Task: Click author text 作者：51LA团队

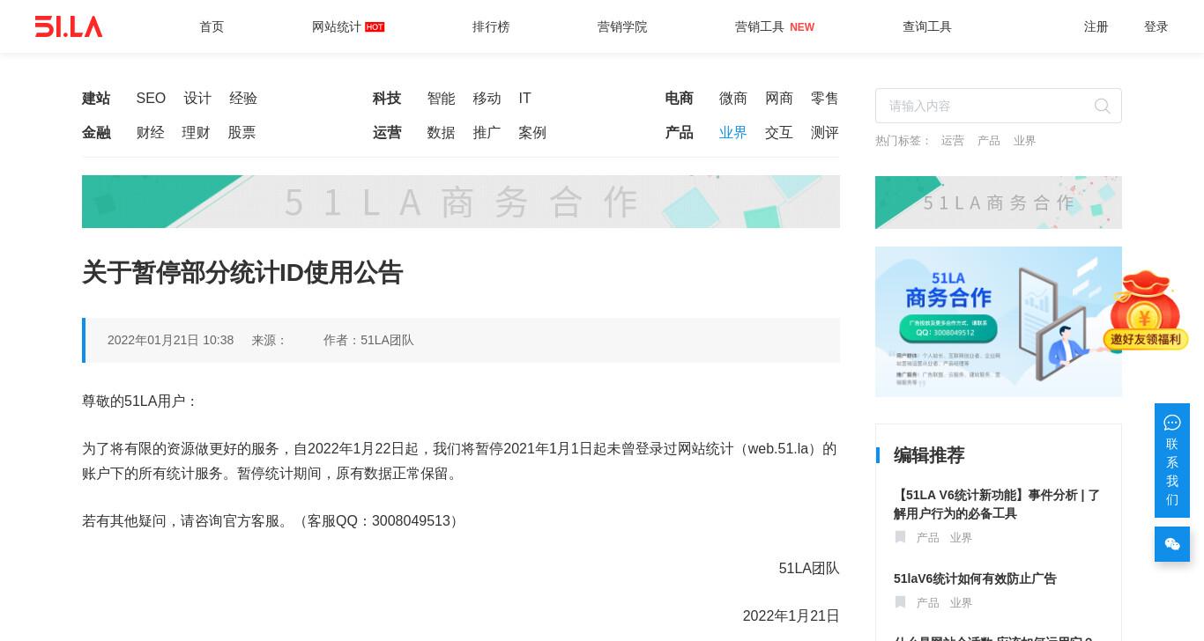Action: pyautogui.click(x=368, y=340)
